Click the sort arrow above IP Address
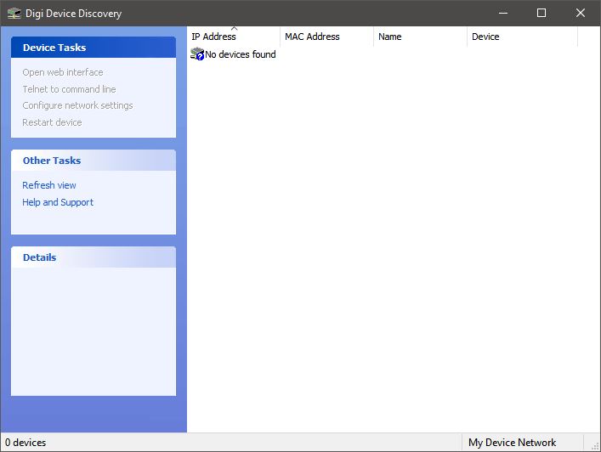Image resolution: width=601 pixels, height=452 pixels. (234, 28)
